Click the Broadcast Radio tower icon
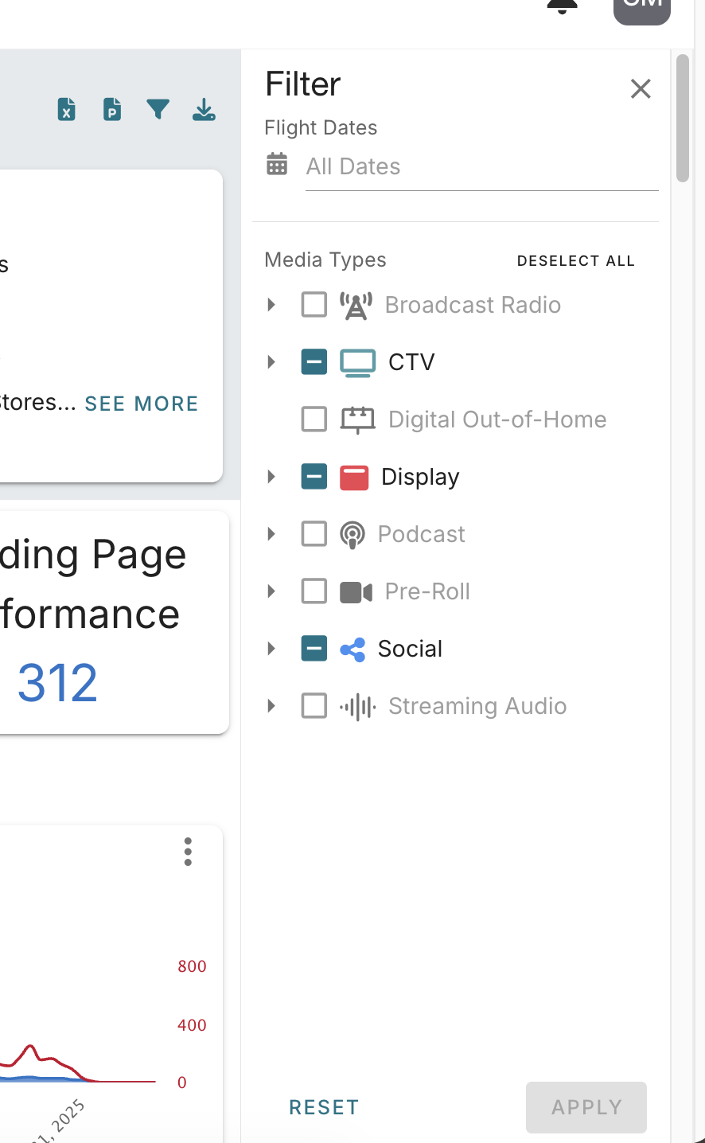Screen dimensions: 705x1143 point(356,305)
